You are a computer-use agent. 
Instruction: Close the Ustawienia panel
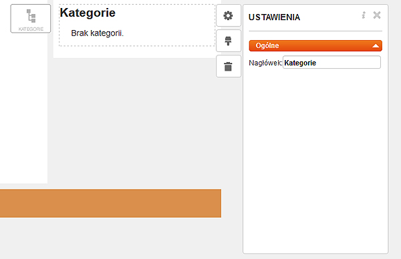(377, 15)
